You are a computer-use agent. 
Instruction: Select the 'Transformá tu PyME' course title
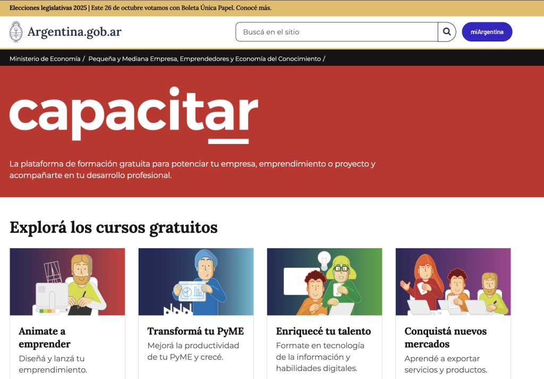pos(195,331)
